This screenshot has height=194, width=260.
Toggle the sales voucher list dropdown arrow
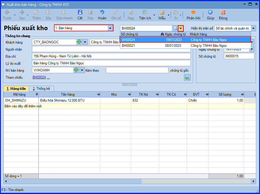(181, 28)
